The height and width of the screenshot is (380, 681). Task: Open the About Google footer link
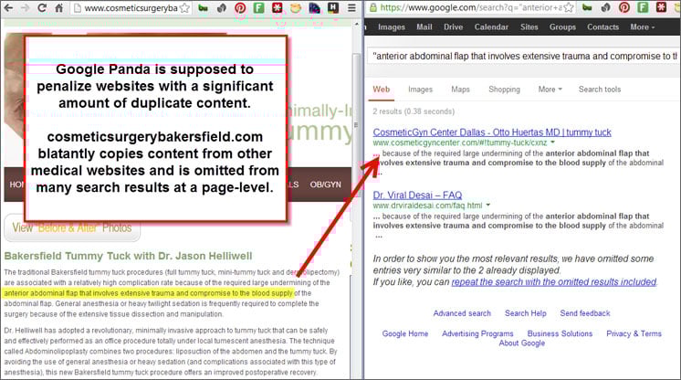pos(521,343)
